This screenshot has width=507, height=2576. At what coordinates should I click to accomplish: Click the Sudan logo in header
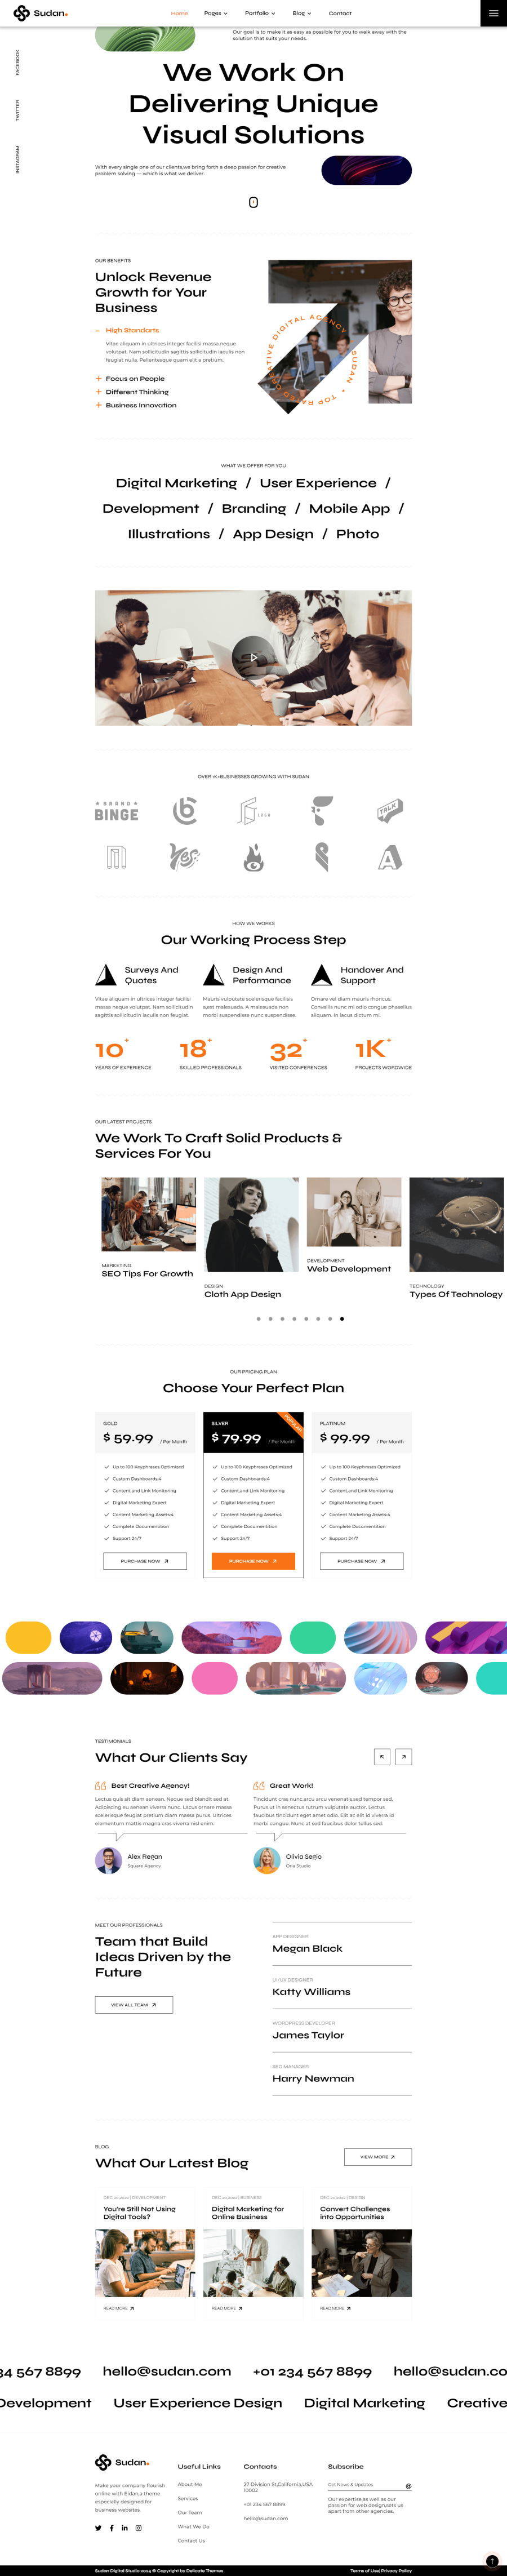click(x=40, y=13)
